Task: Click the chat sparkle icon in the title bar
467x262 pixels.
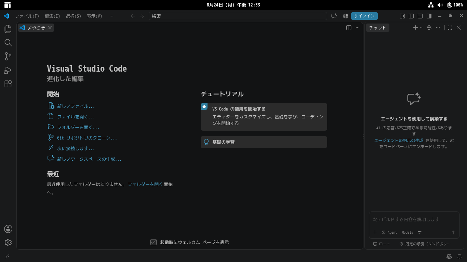Action: (334, 16)
